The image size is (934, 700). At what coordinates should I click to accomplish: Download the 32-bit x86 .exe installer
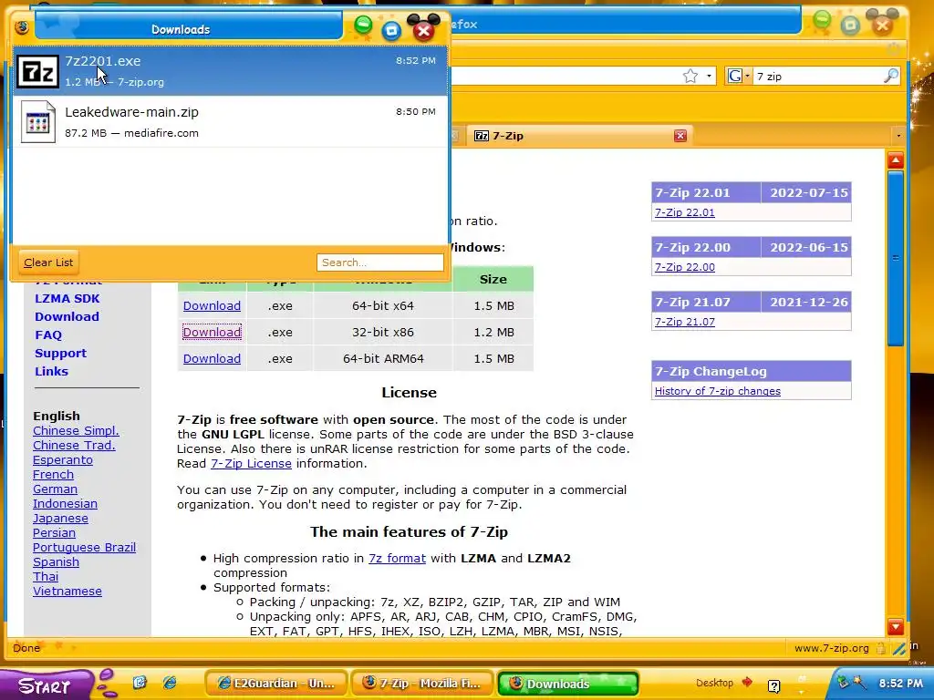(x=212, y=332)
